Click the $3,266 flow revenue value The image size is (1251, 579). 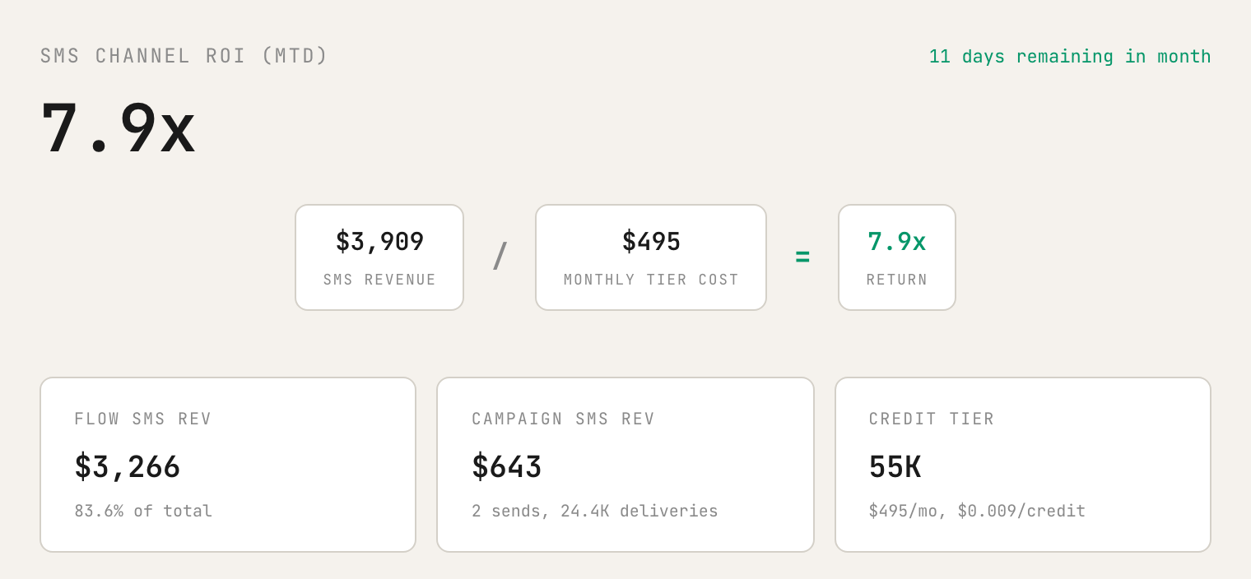coord(128,467)
